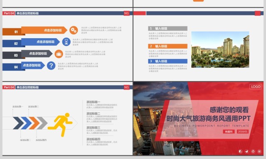Image resolution: width=266 pixels, height=159 pixels.
Task: Click the grey '1 输入标题' bar
Action: click(x=167, y=29)
